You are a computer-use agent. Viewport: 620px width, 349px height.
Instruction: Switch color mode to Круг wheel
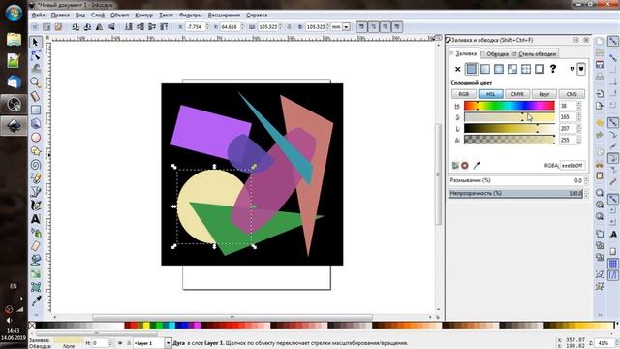[544, 94]
